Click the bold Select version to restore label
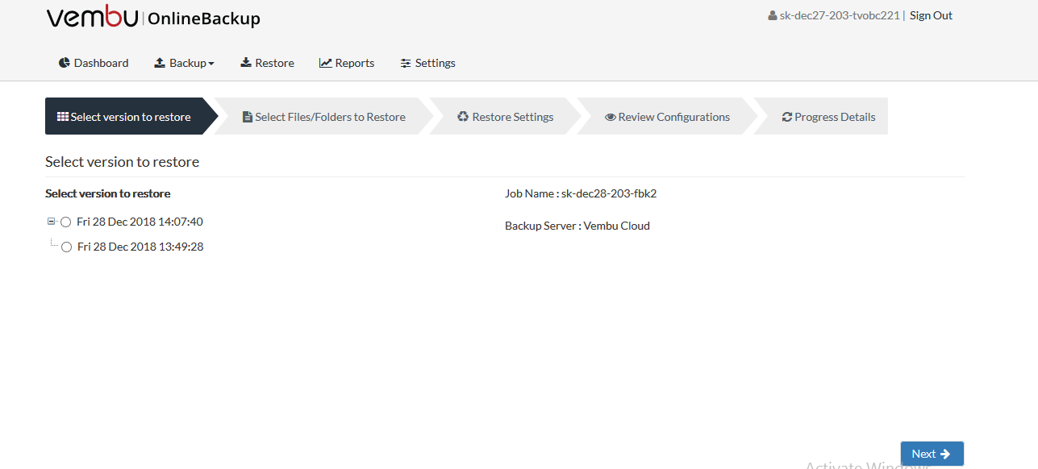 [x=108, y=193]
